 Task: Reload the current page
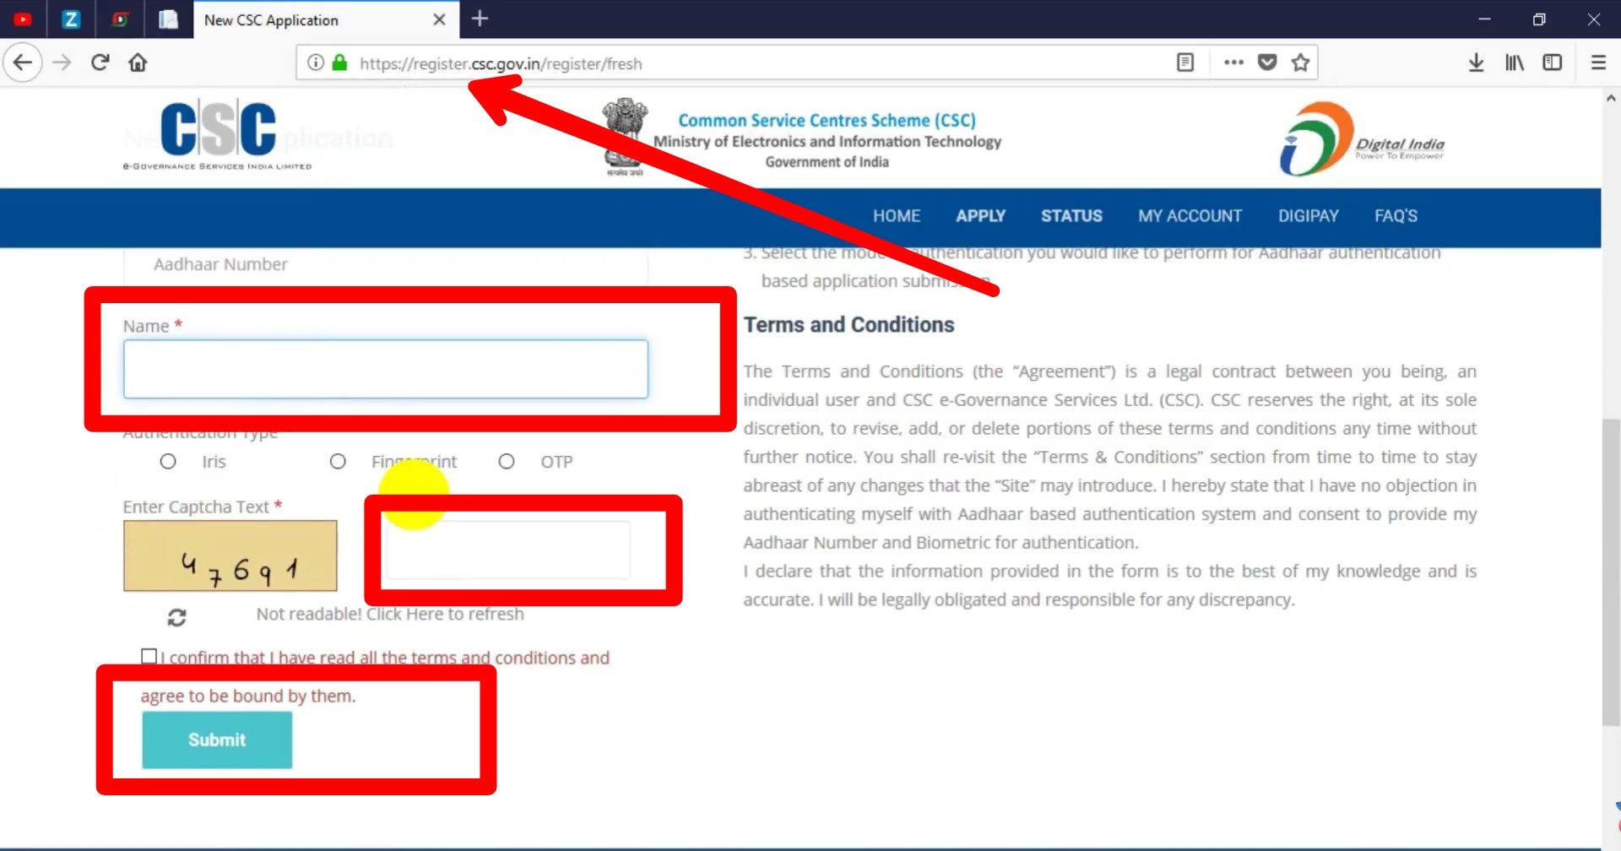(100, 62)
